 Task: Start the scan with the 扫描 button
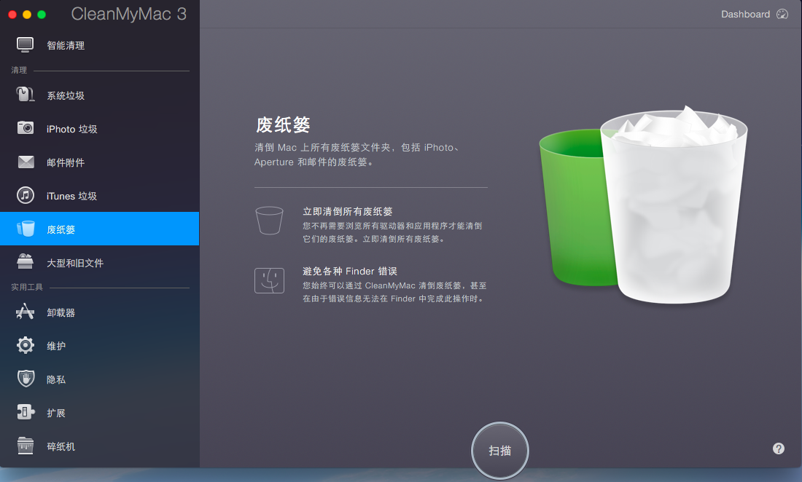499,451
